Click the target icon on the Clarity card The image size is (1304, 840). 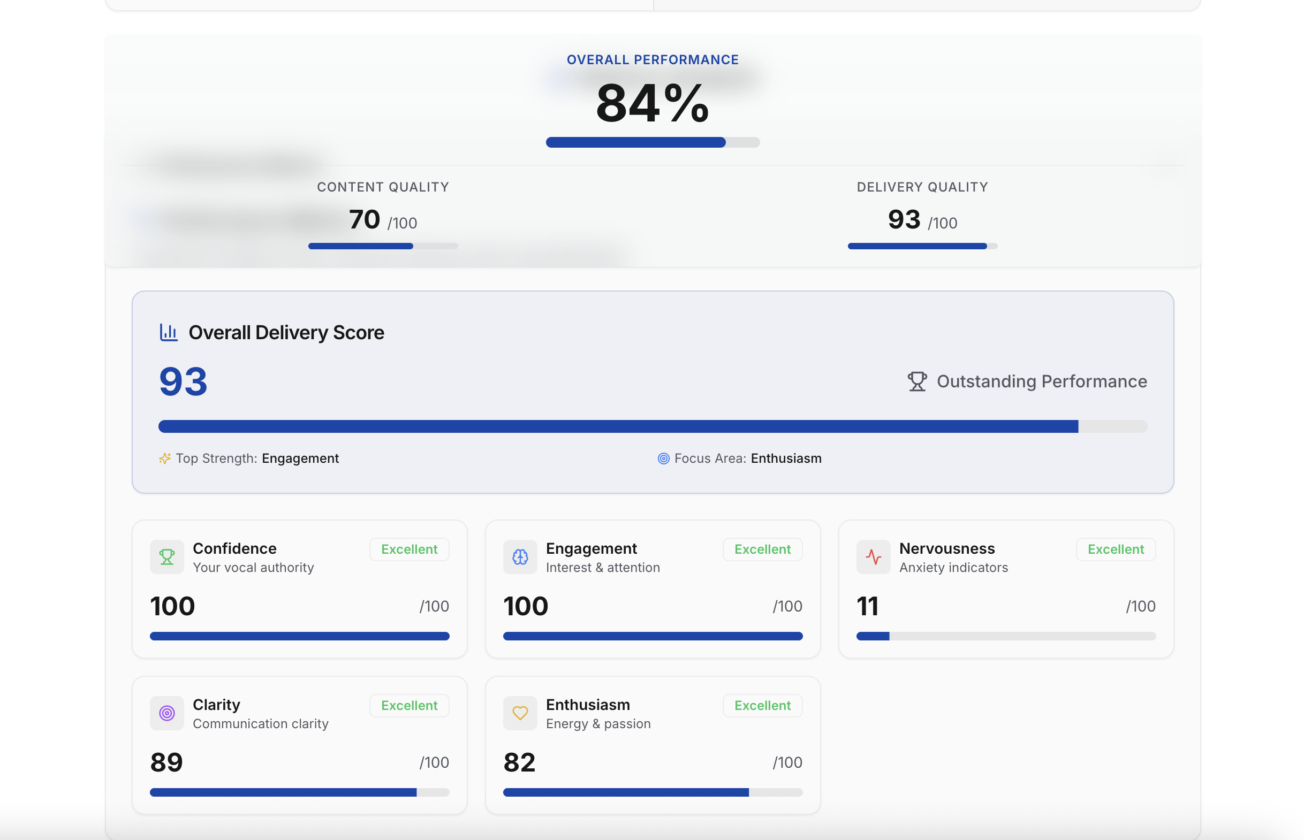click(x=167, y=713)
